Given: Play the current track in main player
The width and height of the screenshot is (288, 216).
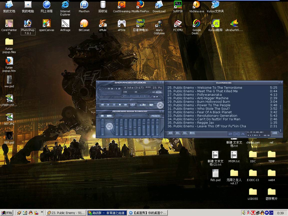Looking at the screenshot, I should tap(108, 105).
